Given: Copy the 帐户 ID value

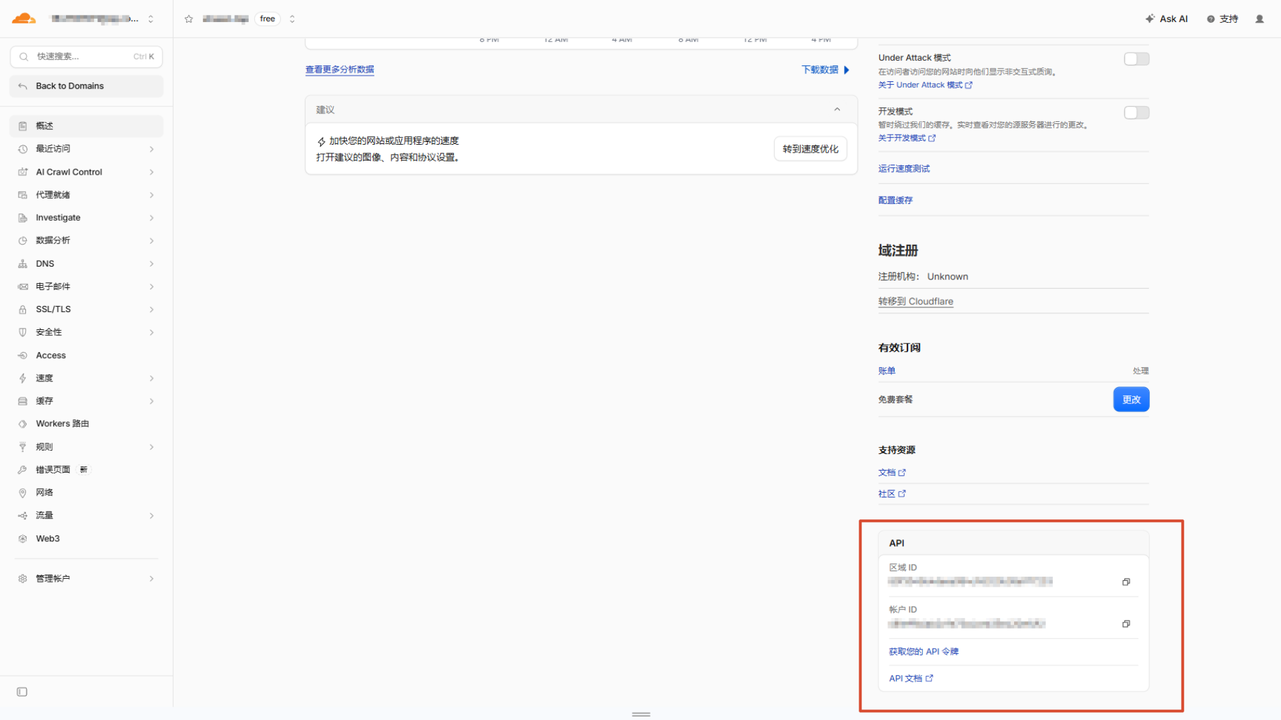Looking at the screenshot, I should 1126,624.
